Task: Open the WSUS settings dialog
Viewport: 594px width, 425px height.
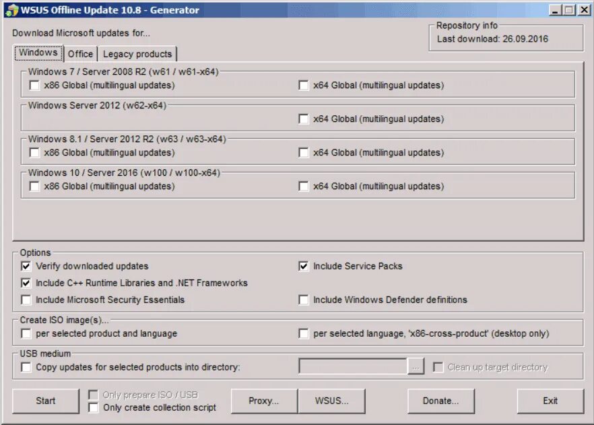Action: 333,401
